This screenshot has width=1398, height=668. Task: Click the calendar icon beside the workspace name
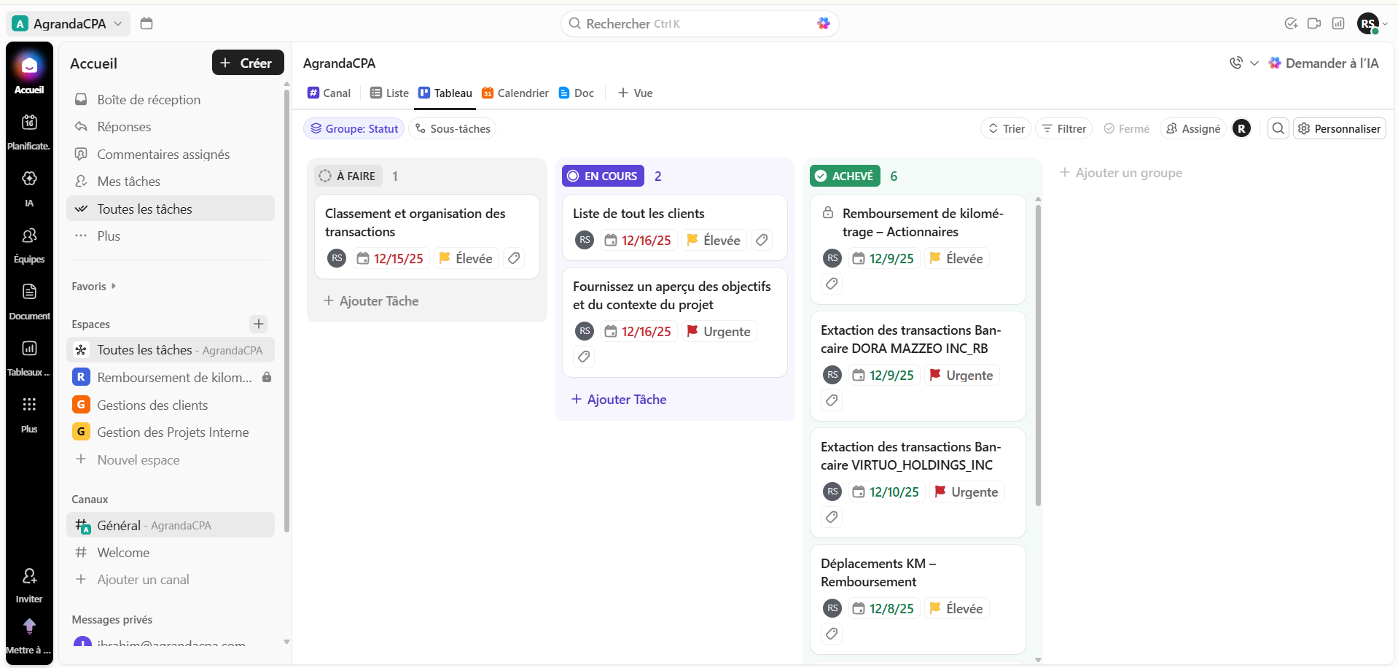(x=147, y=23)
